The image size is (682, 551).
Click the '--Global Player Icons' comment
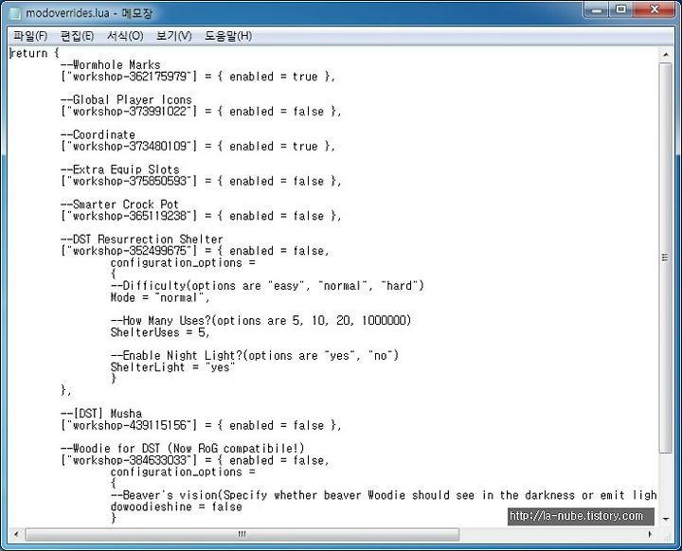coord(126,99)
